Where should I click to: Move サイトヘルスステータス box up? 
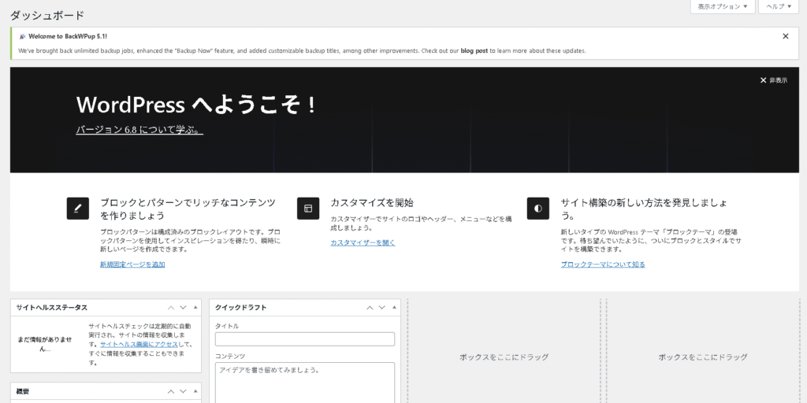pyautogui.click(x=171, y=308)
